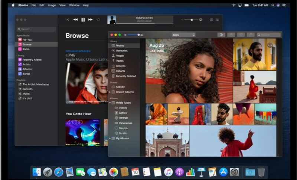Open the Window menu

coord(74,5)
